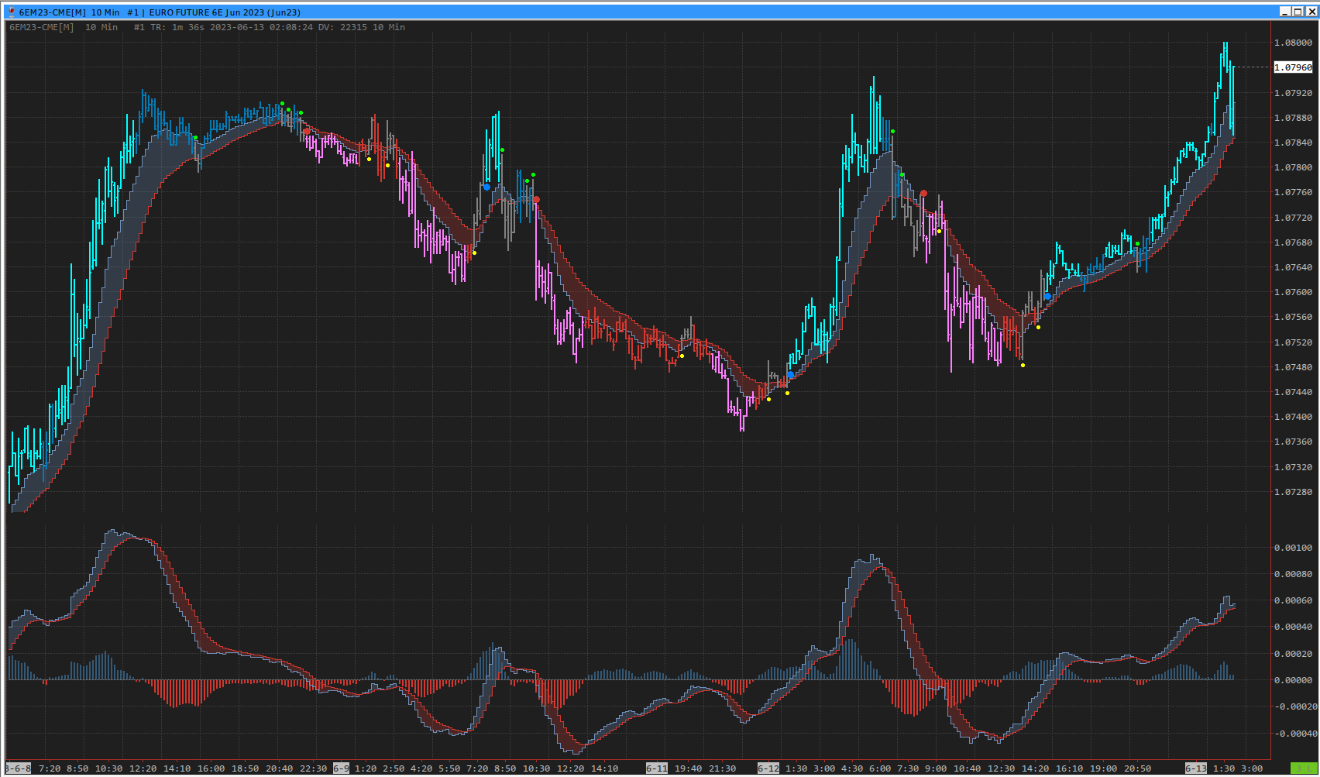The height and width of the screenshot is (777, 1320).
Task: Click the 9:00 time axis label
Action: [936, 768]
